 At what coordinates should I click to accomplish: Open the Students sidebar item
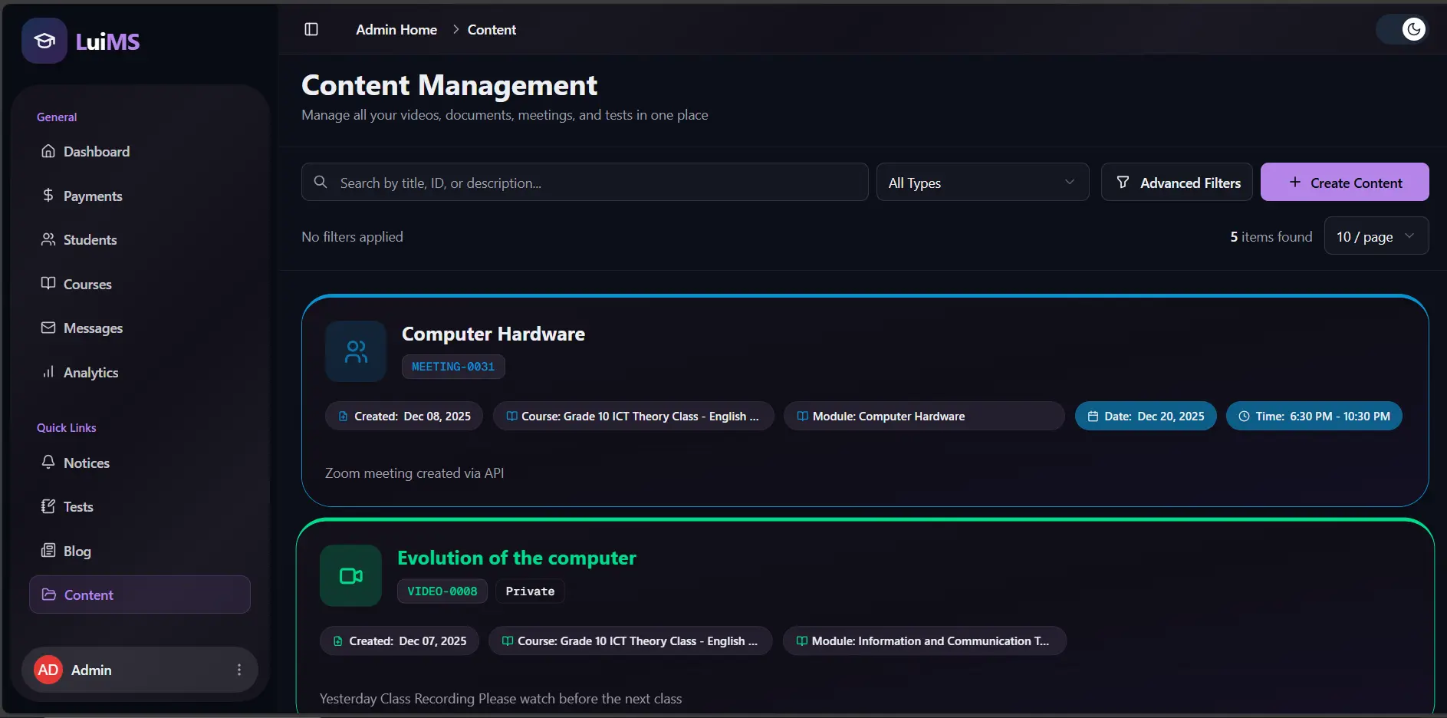(x=90, y=240)
